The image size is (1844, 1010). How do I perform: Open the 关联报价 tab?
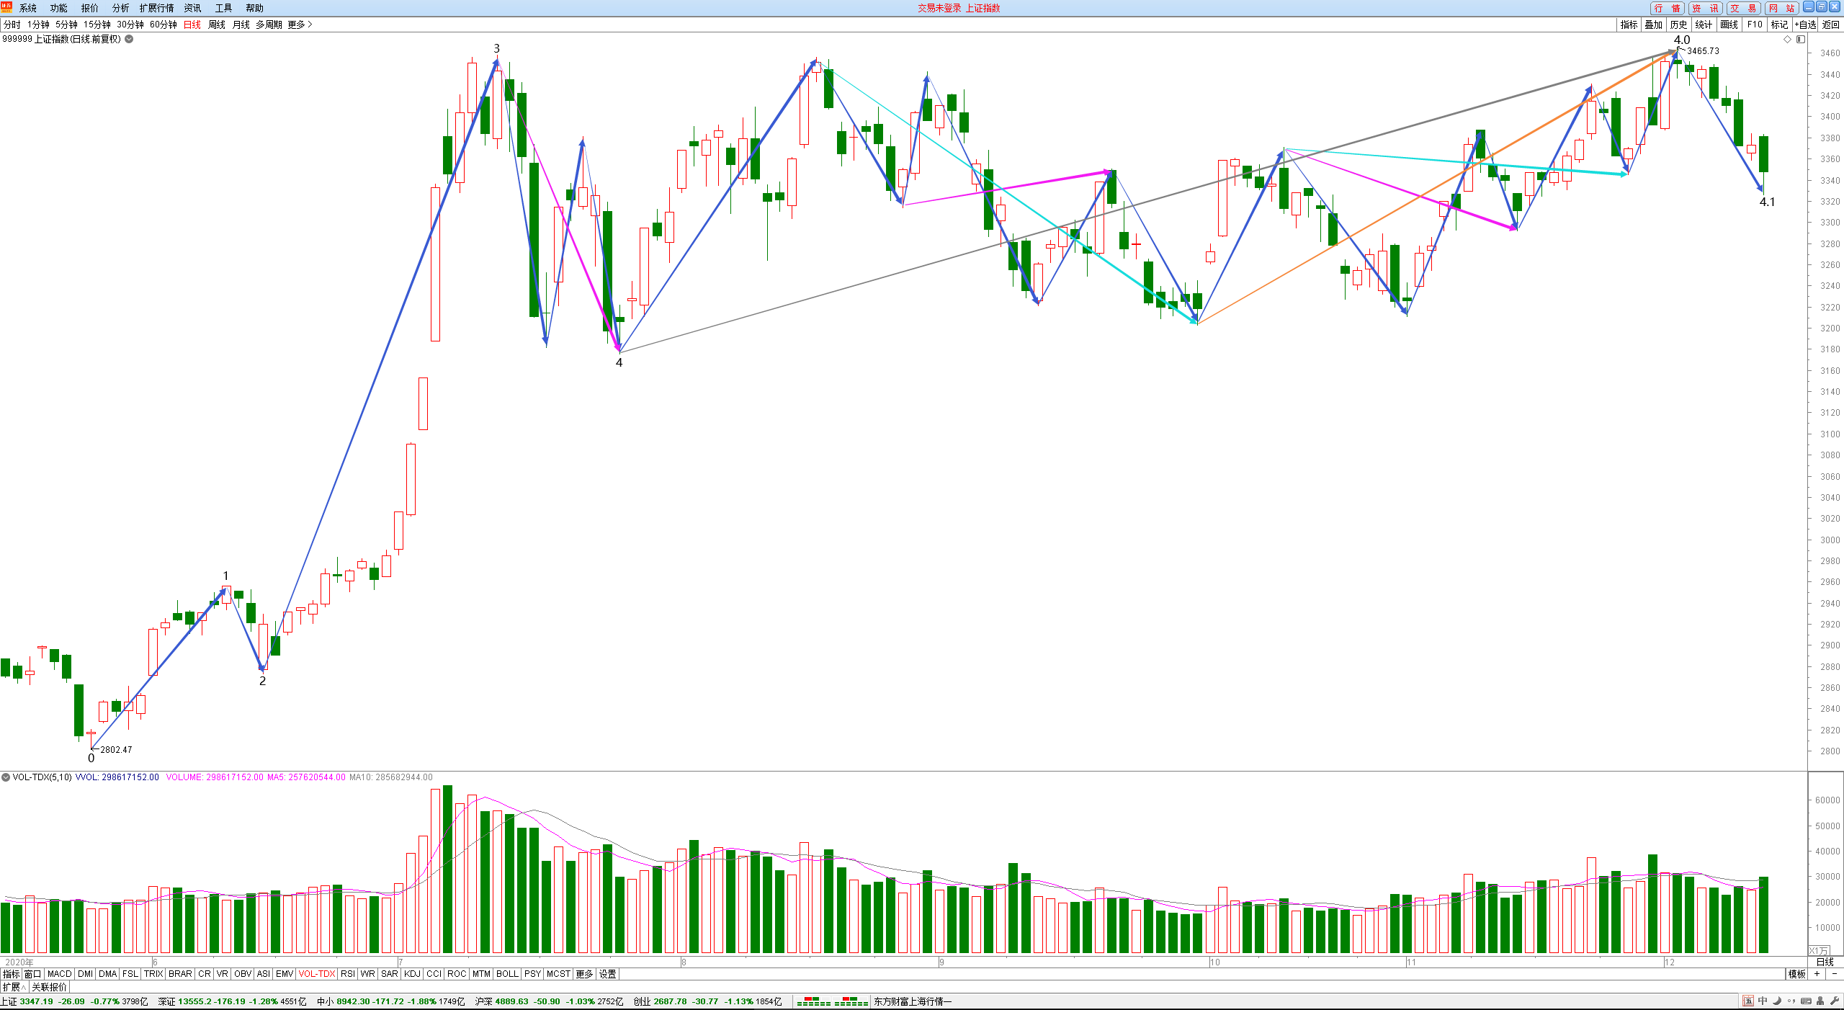coord(49,987)
